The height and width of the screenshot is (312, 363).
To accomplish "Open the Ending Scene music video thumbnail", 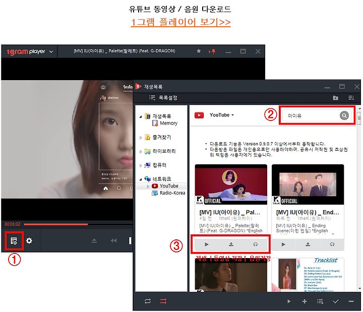I will (x=308, y=184).
